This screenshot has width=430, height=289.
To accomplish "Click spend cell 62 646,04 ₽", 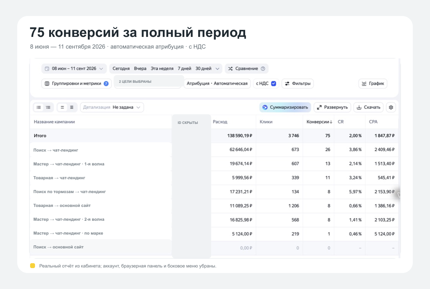I will tap(241, 149).
